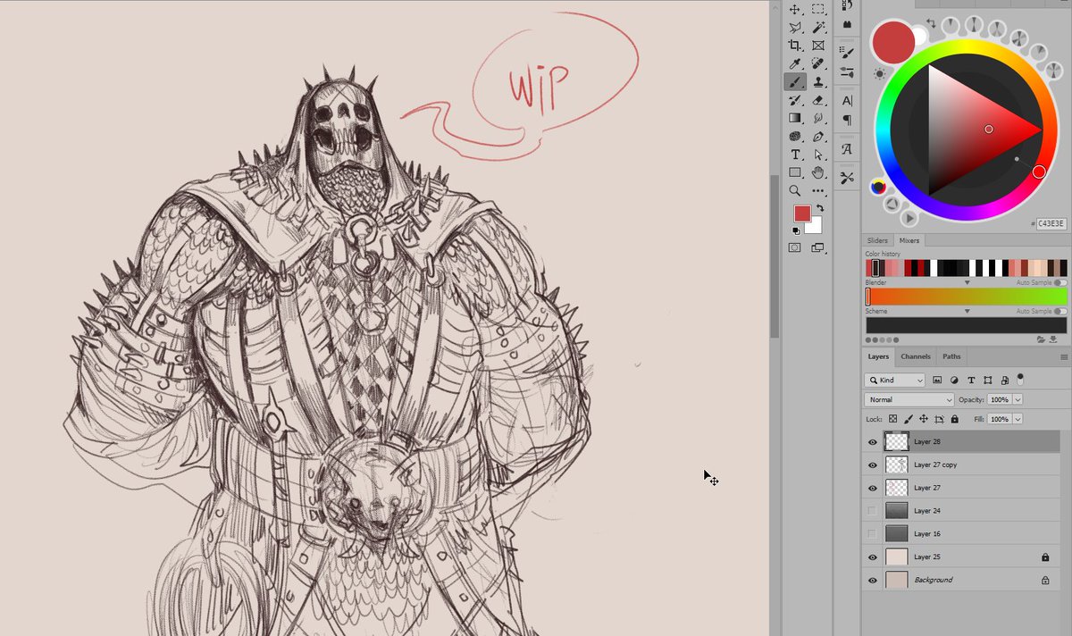1072x636 pixels.
Task: Select the Eraser tool
Action: coord(820,100)
